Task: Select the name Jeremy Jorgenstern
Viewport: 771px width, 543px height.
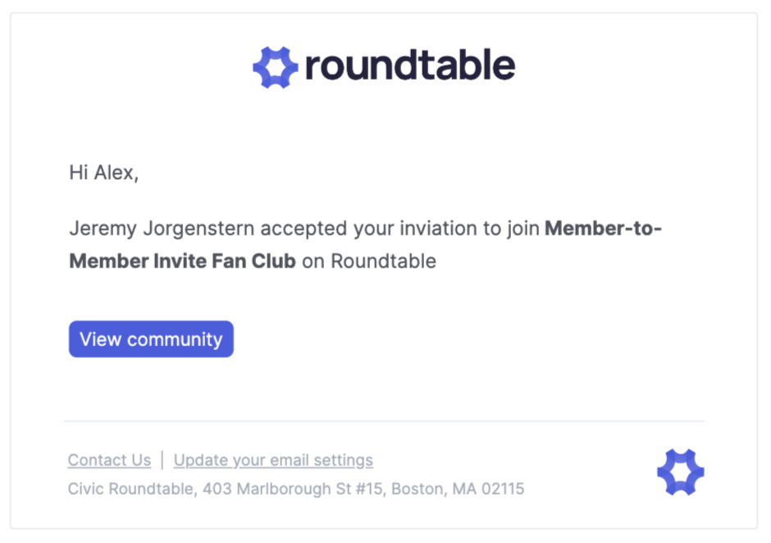Action: pyautogui.click(x=162, y=229)
